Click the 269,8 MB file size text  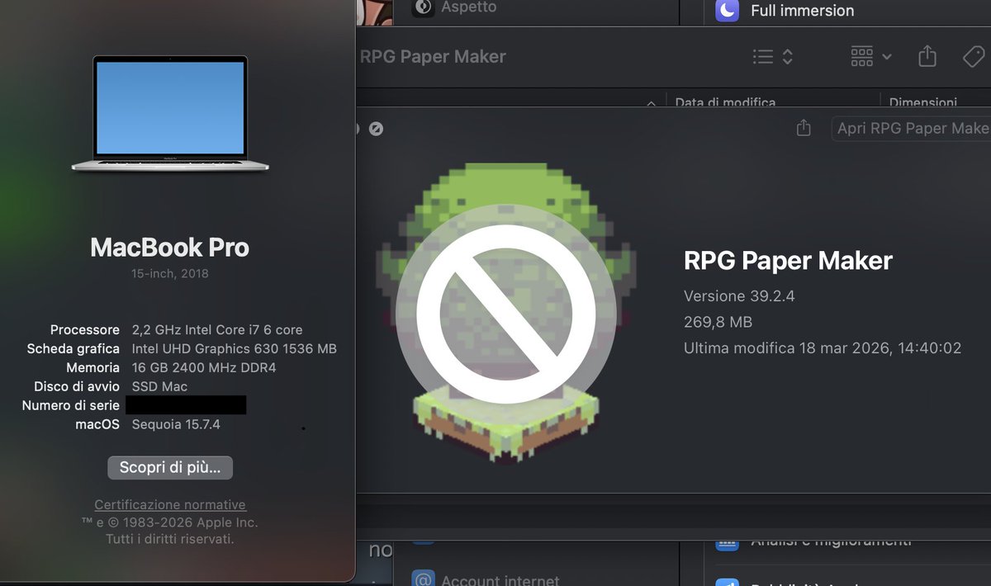[x=718, y=322]
